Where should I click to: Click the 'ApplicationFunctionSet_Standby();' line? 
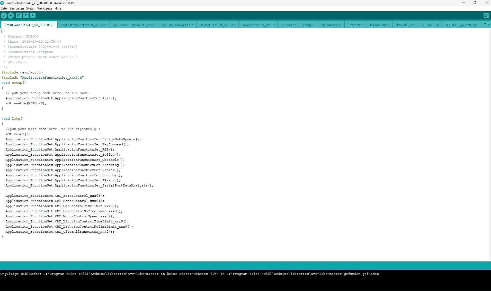point(64,175)
